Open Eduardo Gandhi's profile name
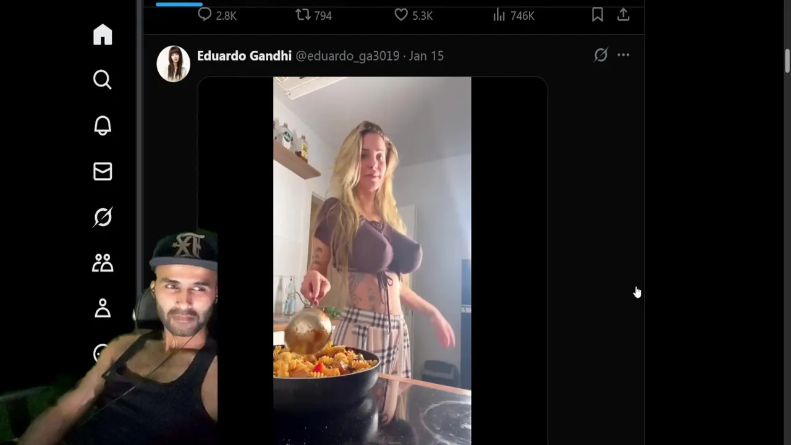Viewport: 791px width, 445px height. [x=244, y=56]
